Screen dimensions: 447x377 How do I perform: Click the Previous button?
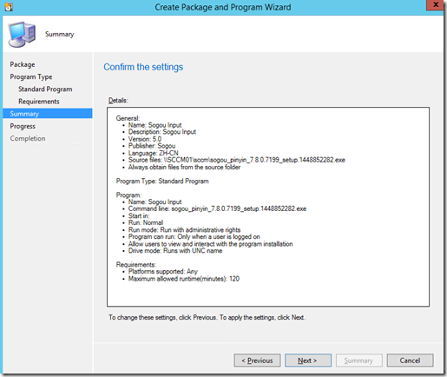point(257,360)
